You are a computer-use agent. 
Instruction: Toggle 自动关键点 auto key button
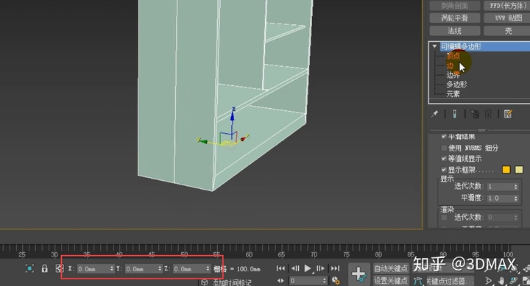click(x=391, y=268)
